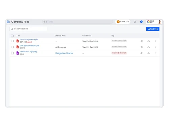
Task: Click the Clock Out button
Action: [123, 22]
